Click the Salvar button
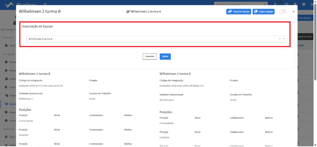Viewport: 317px width, 147px height. [165, 57]
